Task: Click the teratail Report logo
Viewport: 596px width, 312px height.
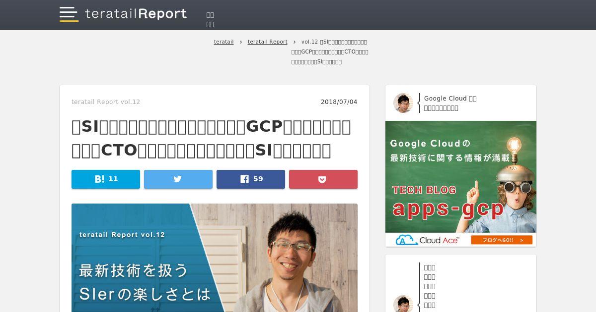Action: [136, 14]
